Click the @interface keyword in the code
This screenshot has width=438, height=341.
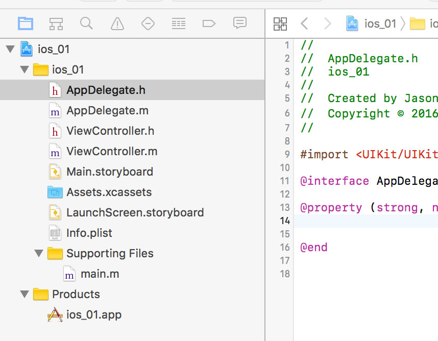335,181
